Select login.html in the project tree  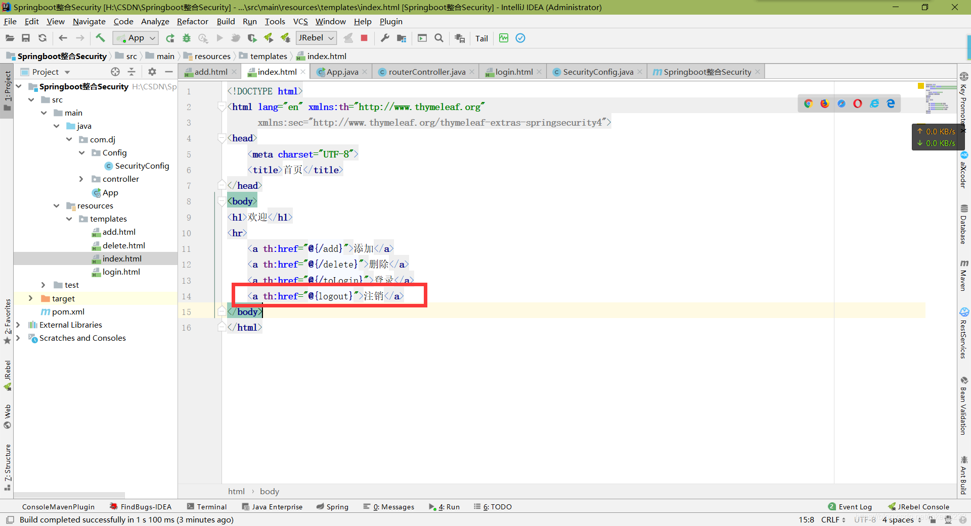coord(121,272)
